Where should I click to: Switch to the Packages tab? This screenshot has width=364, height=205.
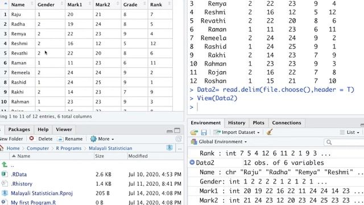(x=19, y=129)
